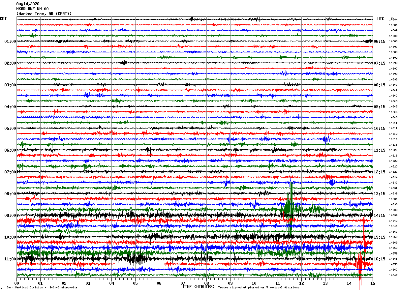Select the 02:00 CDT hour label
This screenshot has height=292, width=399.
[10, 63]
